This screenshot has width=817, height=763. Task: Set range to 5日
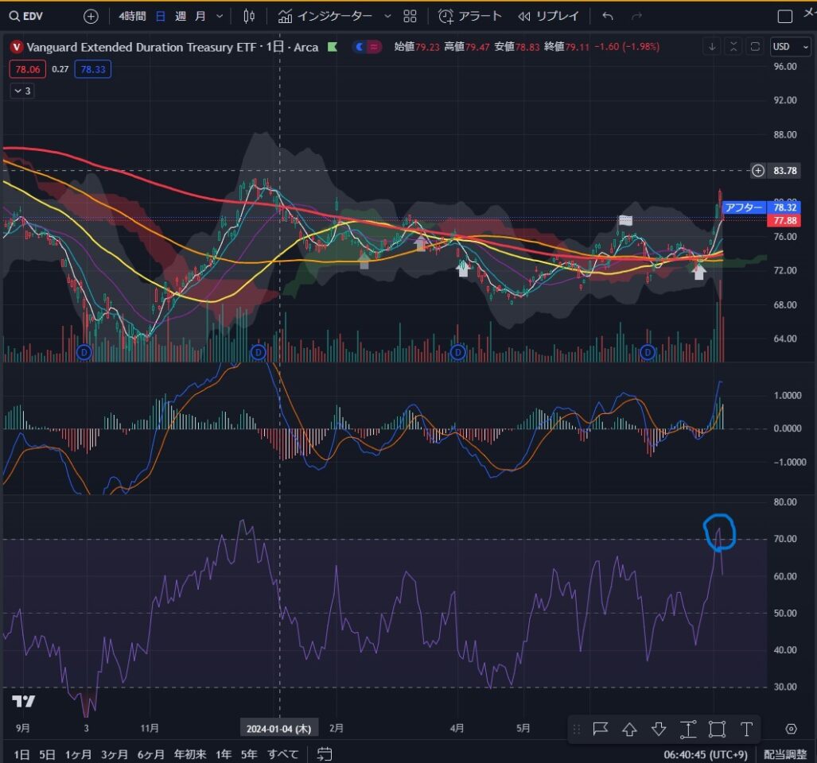point(47,754)
